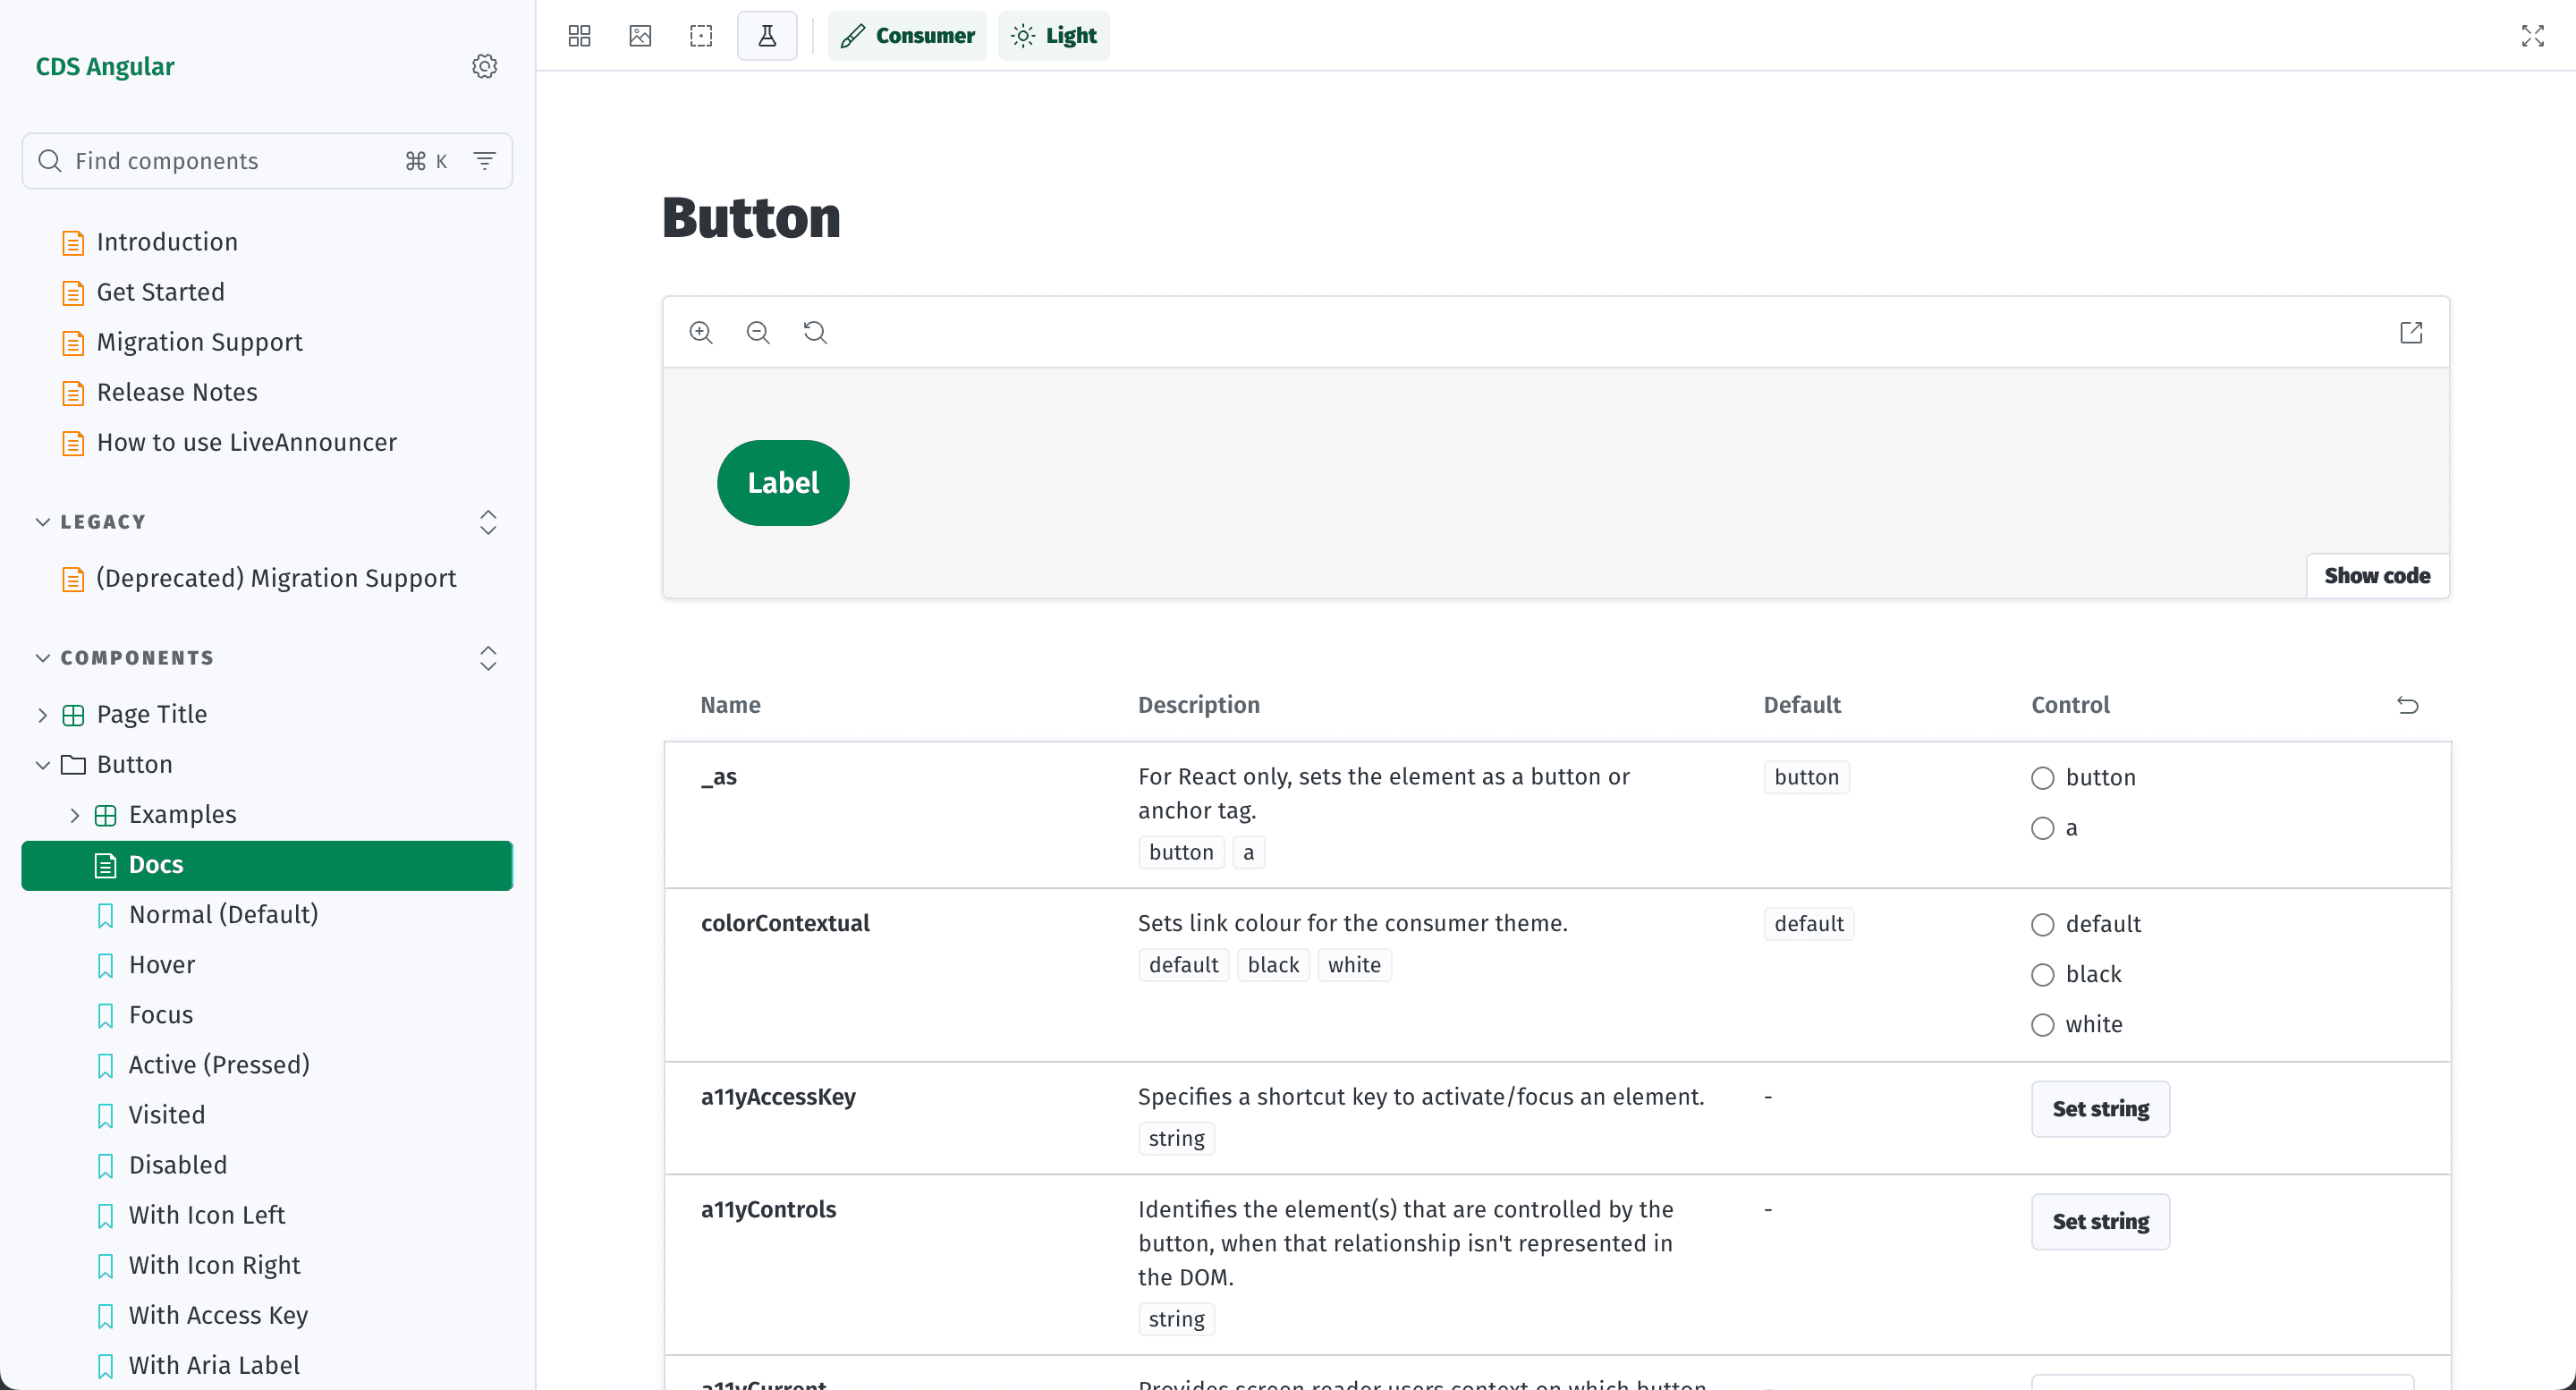Viewport: 2576px width, 1390px height.
Task: Click the Release Notes document icon
Action: click(73, 393)
